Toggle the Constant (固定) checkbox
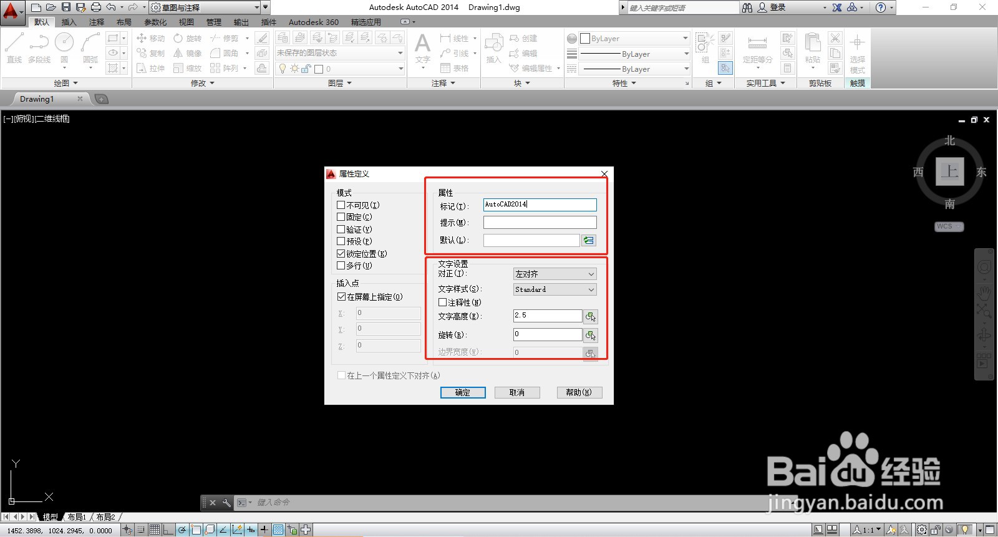The image size is (998, 537). tap(341, 217)
